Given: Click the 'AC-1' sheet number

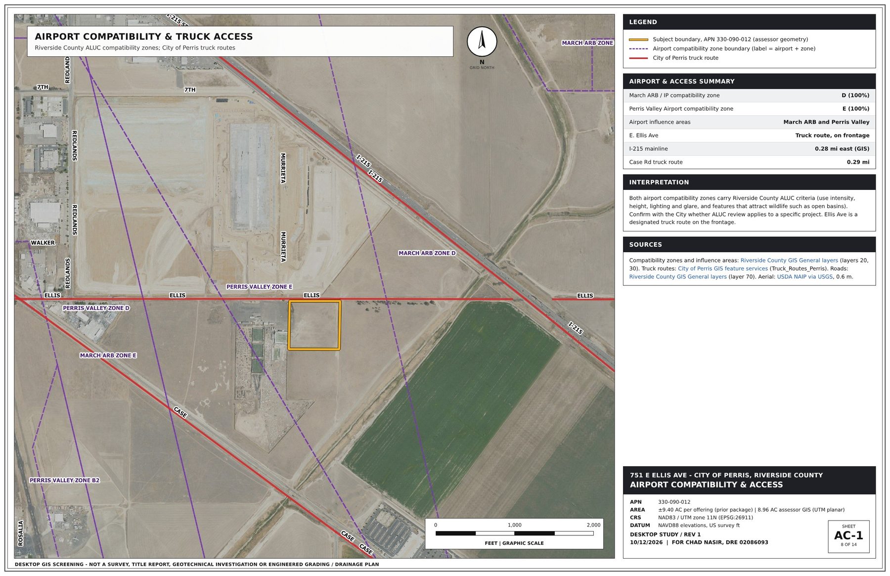Looking at the screenshot, I should click(x=848, y=535).
